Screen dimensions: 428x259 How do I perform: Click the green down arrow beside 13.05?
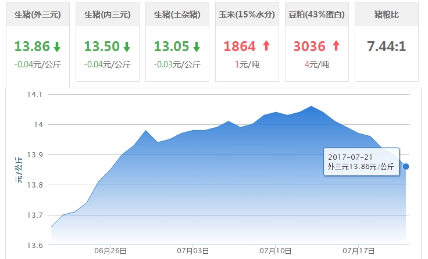tap(197, 46)
